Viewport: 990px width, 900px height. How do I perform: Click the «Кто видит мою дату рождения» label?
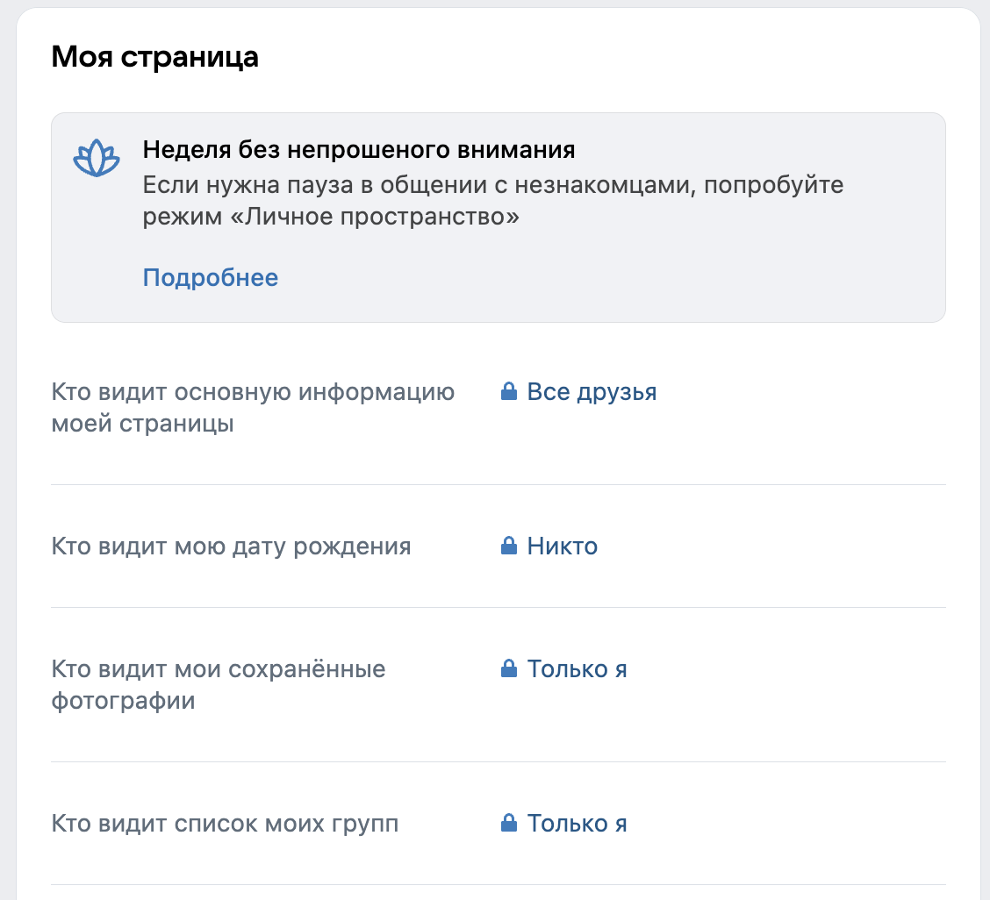(231, 546)
